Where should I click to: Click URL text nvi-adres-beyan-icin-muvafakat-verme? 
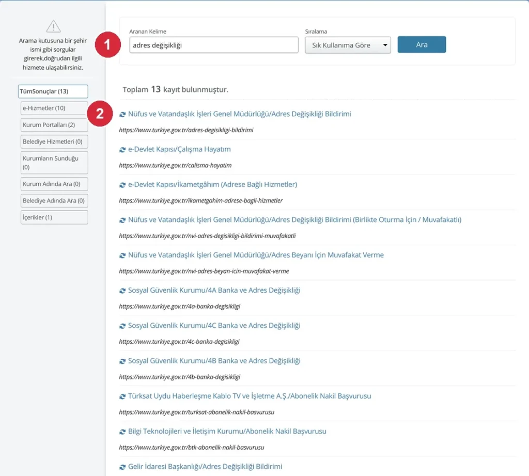pos(204,271)
